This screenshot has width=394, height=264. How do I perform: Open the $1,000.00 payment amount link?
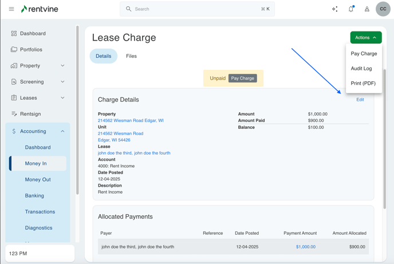(305, 247)
